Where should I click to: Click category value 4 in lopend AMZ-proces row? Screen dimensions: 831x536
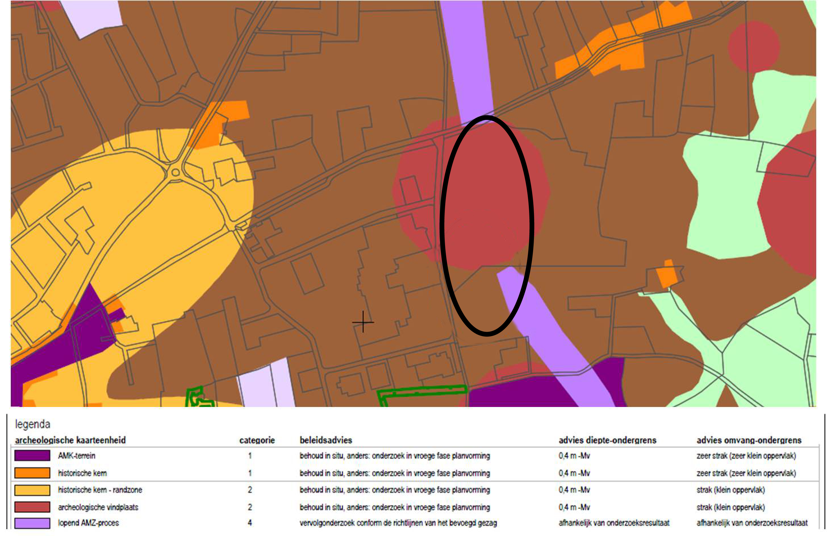[x=250, y=523]
